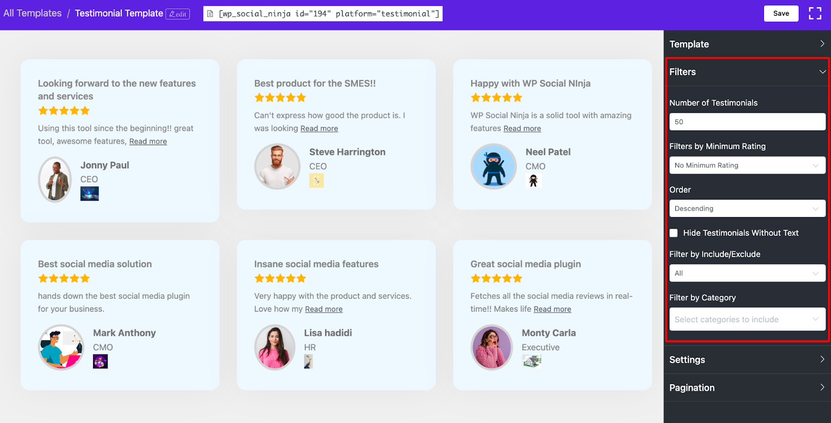Viewport: 831px width, 423px height.
Task: Click the name 'Jonny Paul'
Action: point(105,165)
